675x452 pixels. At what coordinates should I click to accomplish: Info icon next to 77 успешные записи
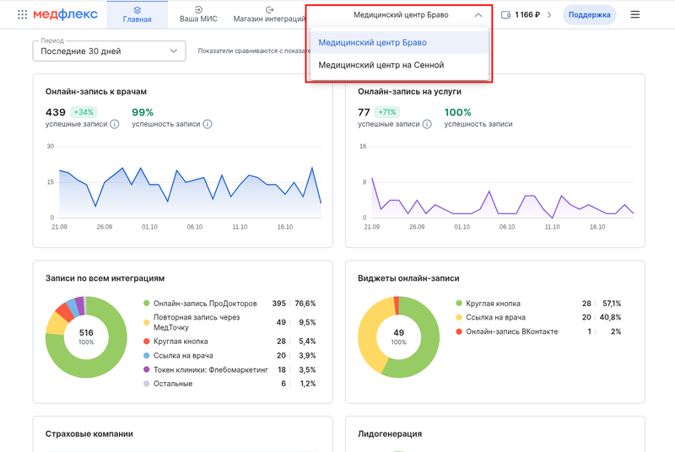click(x=427, y=124)
